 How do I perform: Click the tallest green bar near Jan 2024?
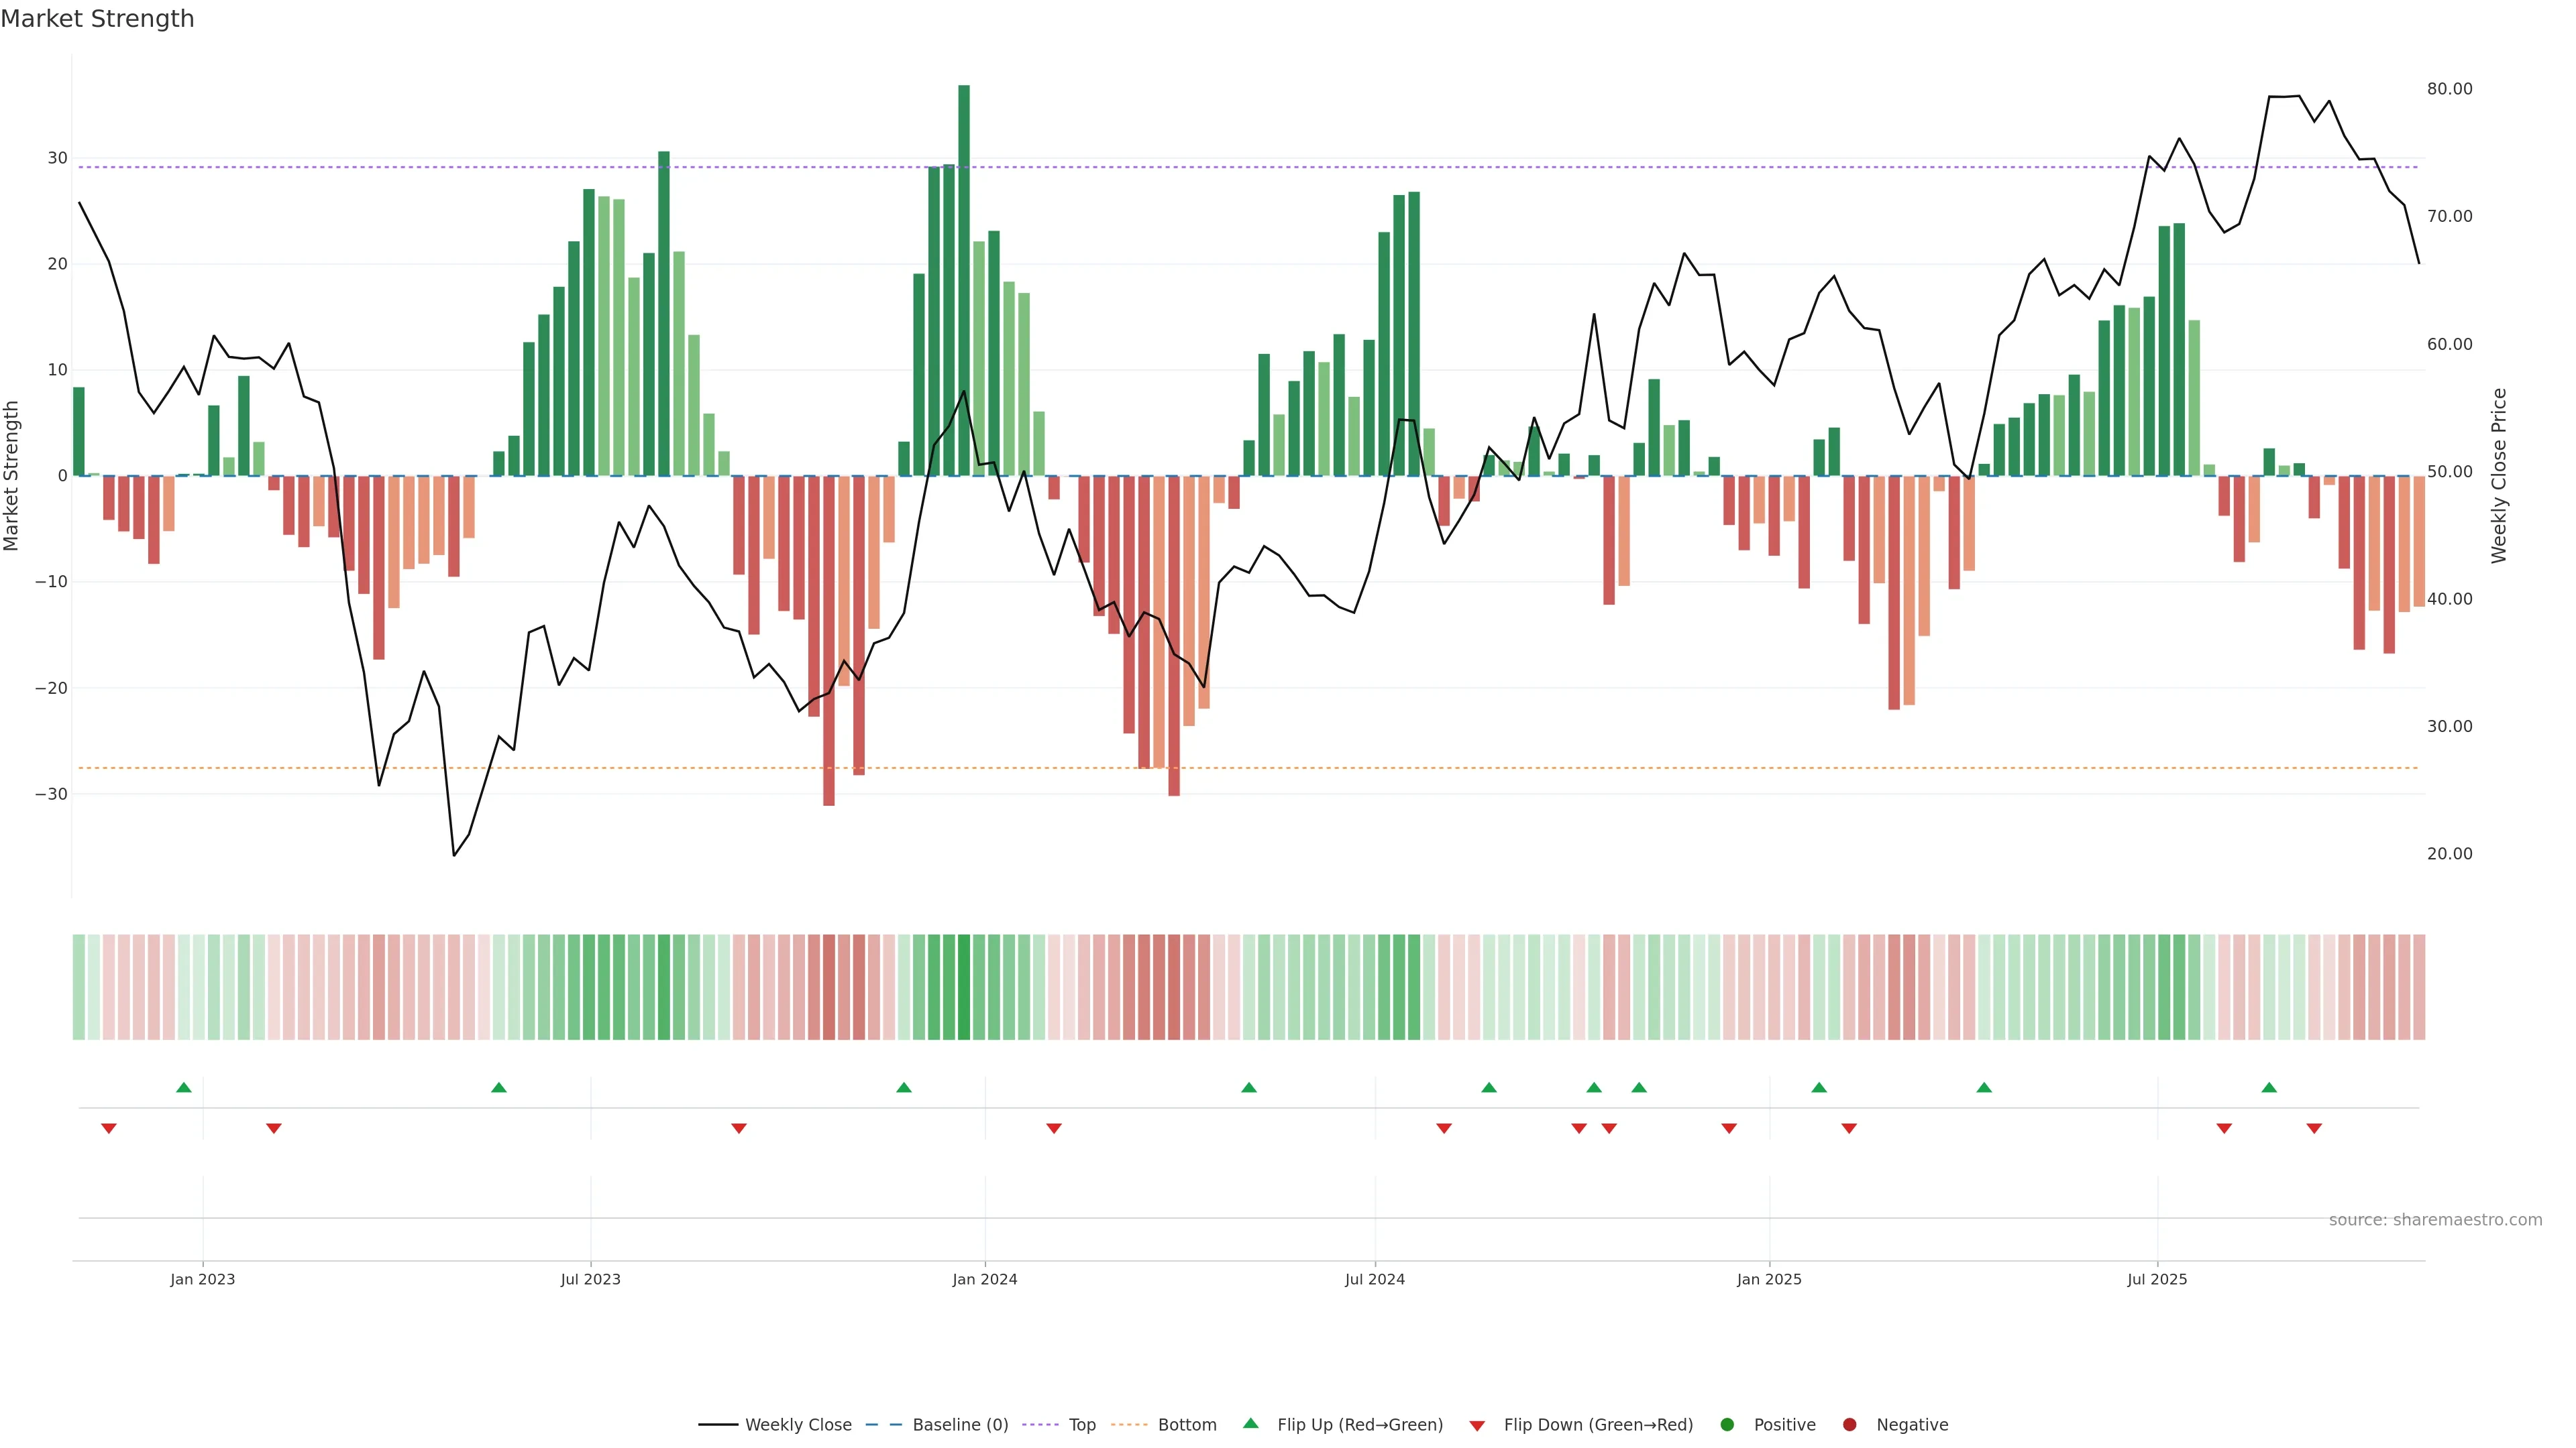tap(964, 280)
